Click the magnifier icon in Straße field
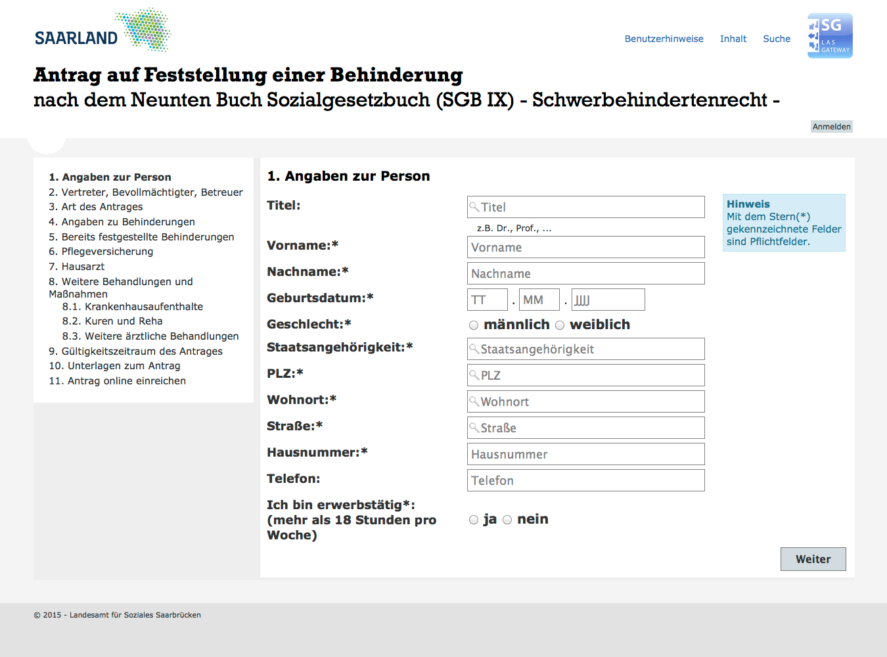 point(474,428)
